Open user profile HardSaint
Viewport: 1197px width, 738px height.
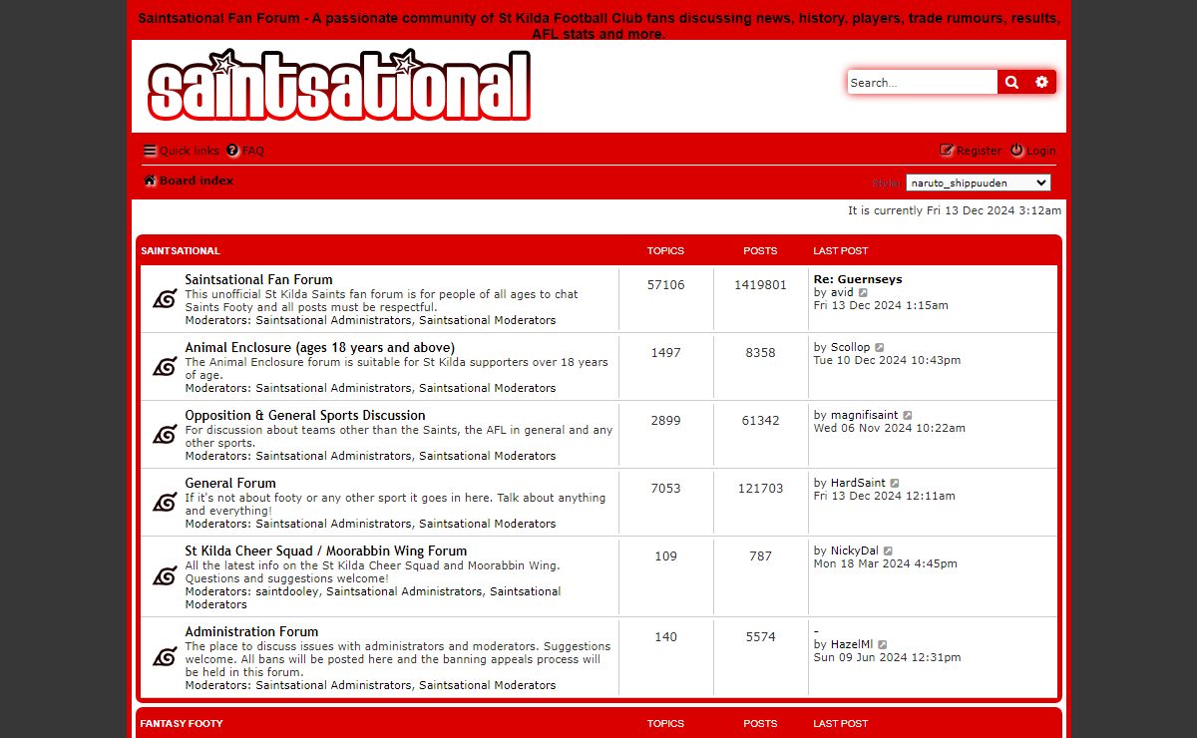[x=858, y=483]
